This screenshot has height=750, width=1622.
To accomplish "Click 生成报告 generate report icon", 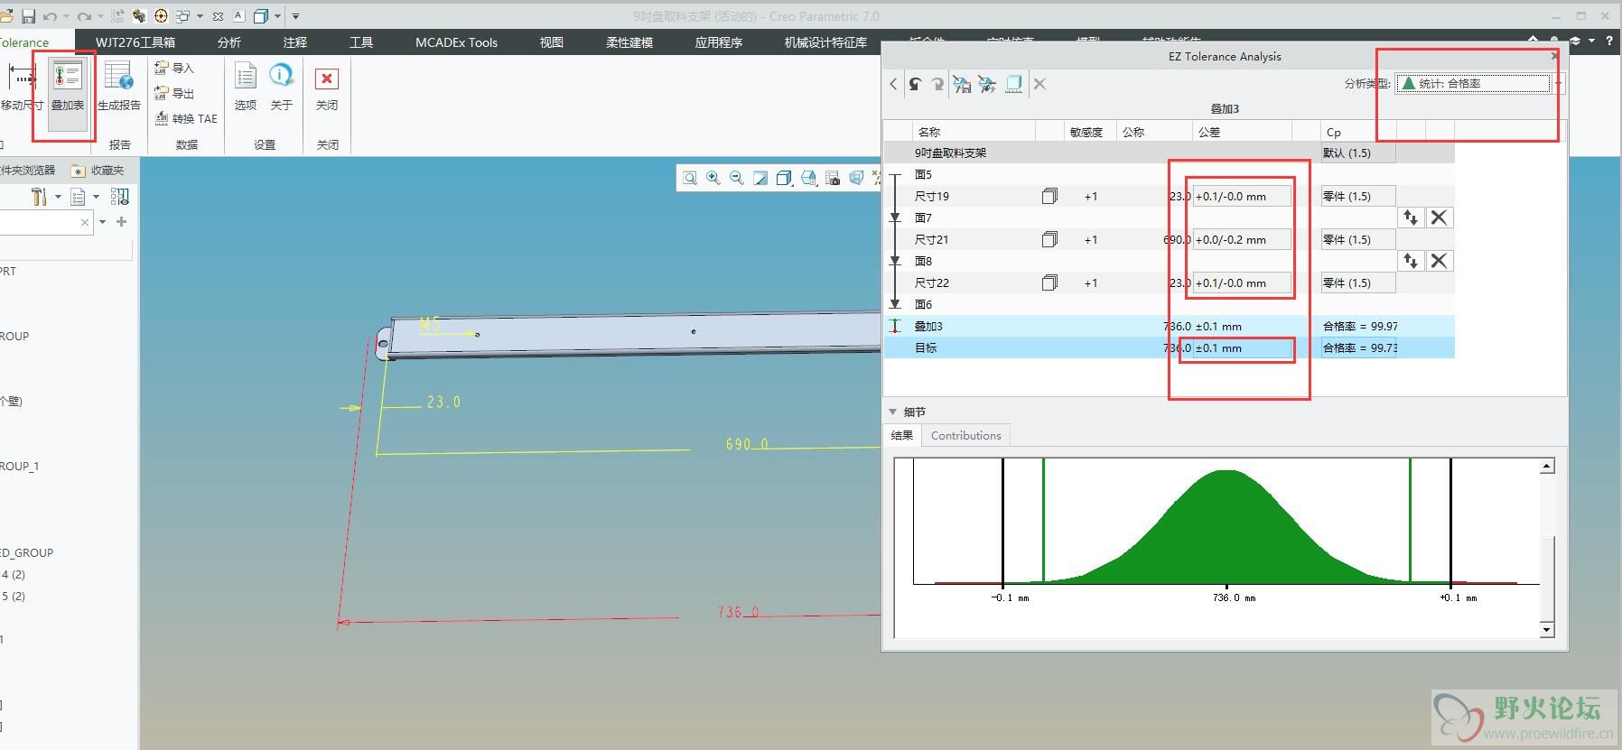I will (118, 87).
